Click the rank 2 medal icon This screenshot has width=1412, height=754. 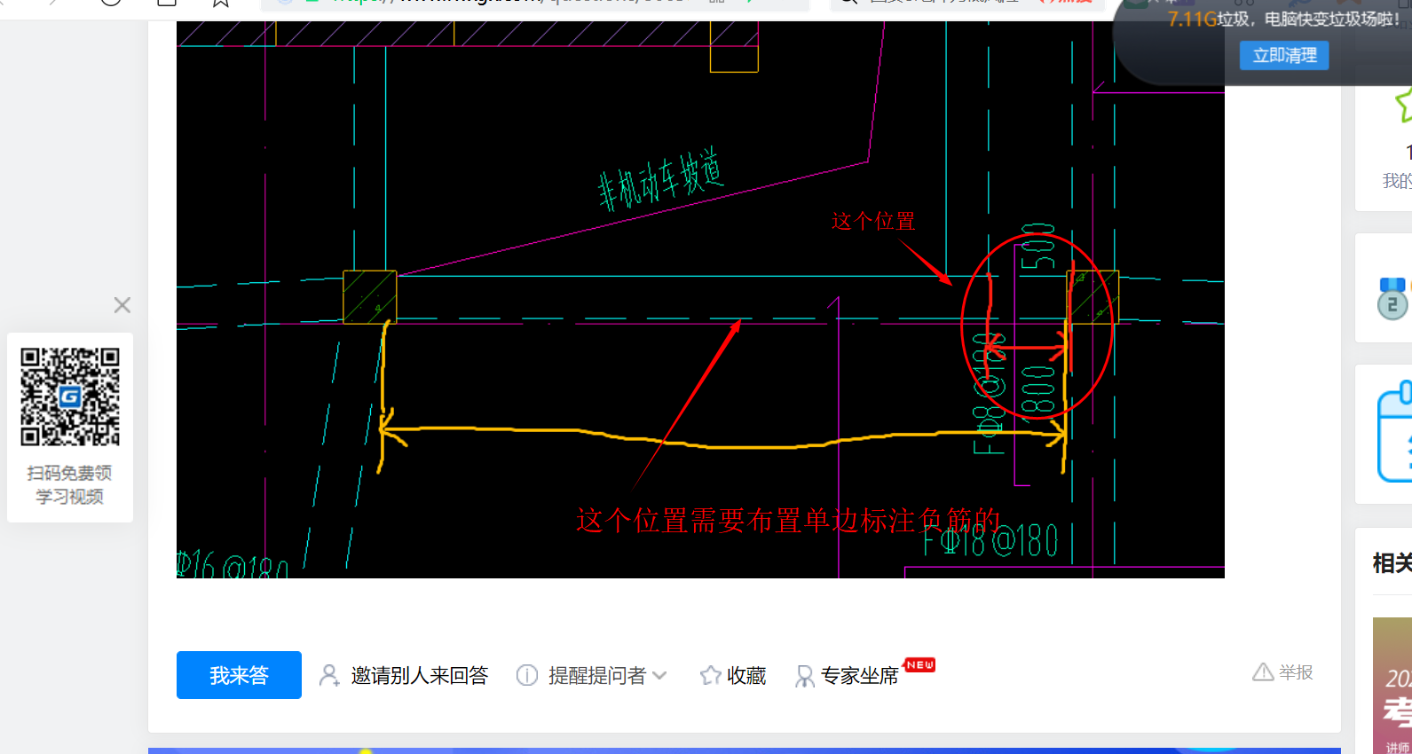tap(1392, 298)
